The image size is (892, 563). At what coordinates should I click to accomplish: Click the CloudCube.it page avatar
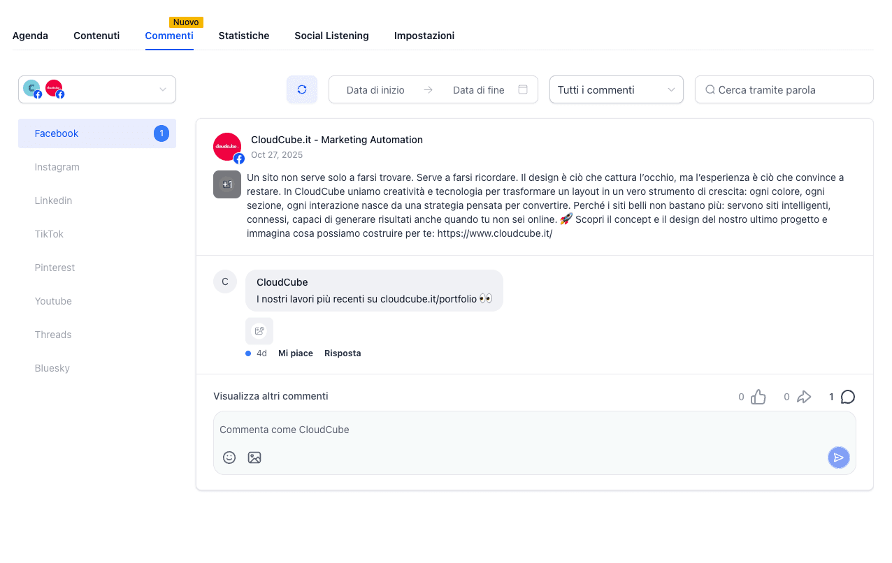click(227, 147)
